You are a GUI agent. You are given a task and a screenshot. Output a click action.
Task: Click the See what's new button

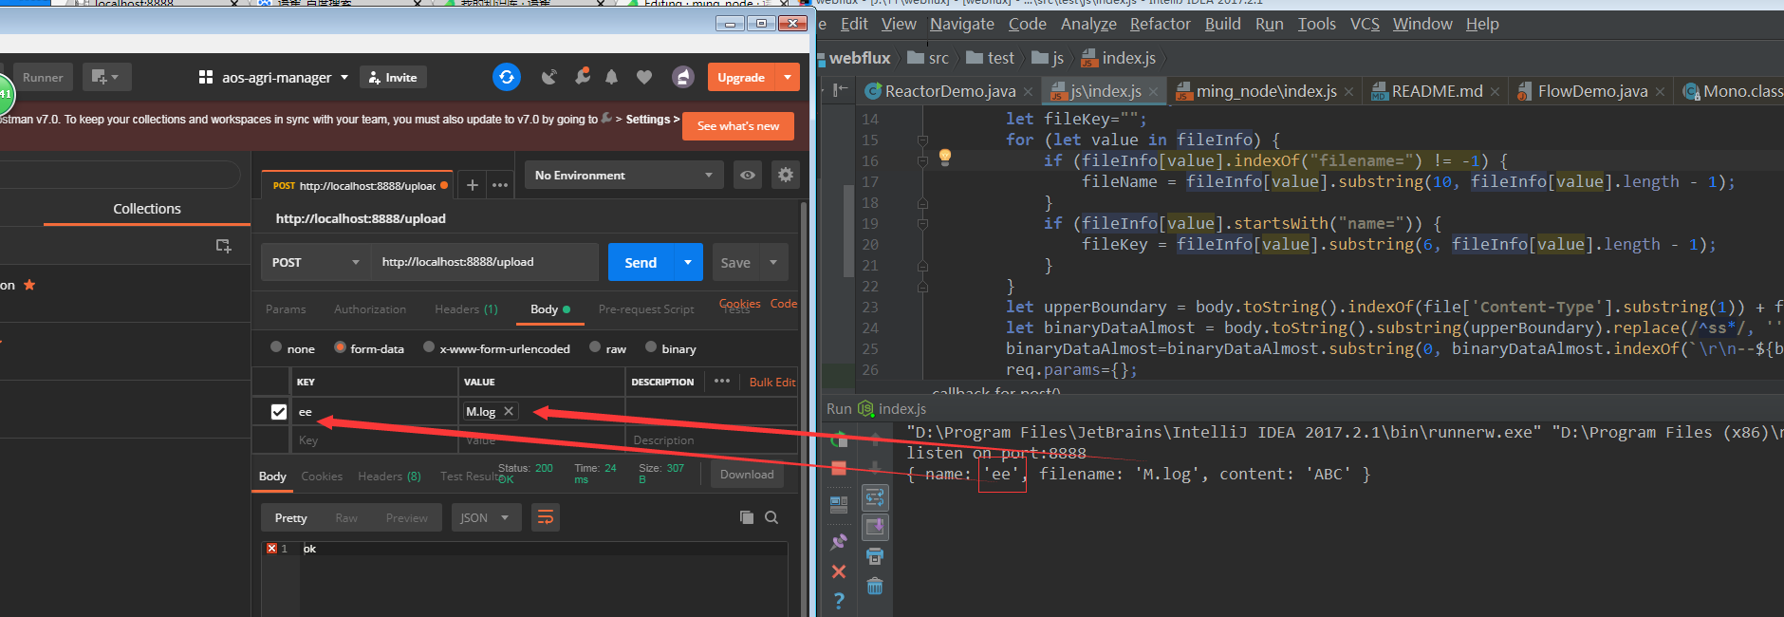(738, 125)
